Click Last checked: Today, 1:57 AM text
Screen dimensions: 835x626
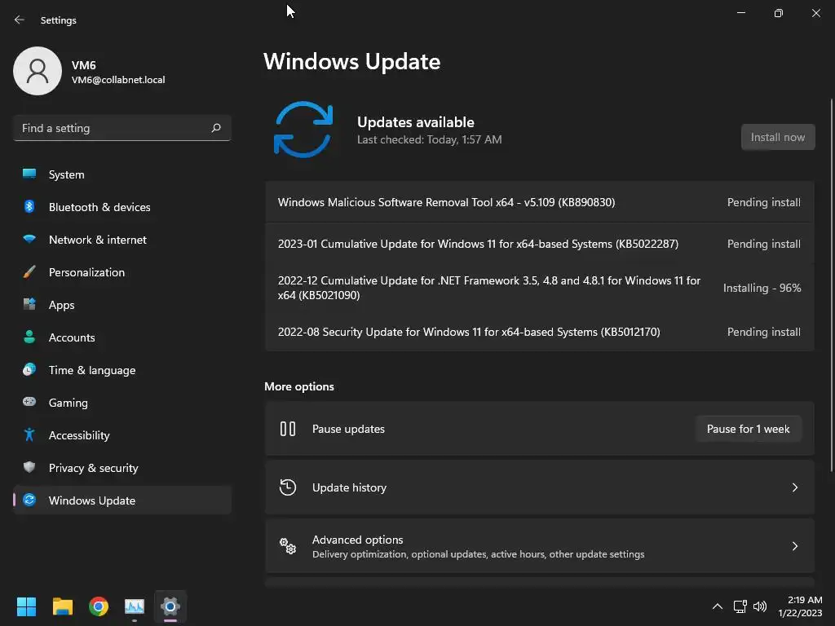(429, 139)
